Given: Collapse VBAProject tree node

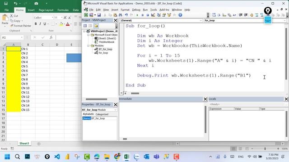Looking at the screenshot, I should (x=84, y=31).
